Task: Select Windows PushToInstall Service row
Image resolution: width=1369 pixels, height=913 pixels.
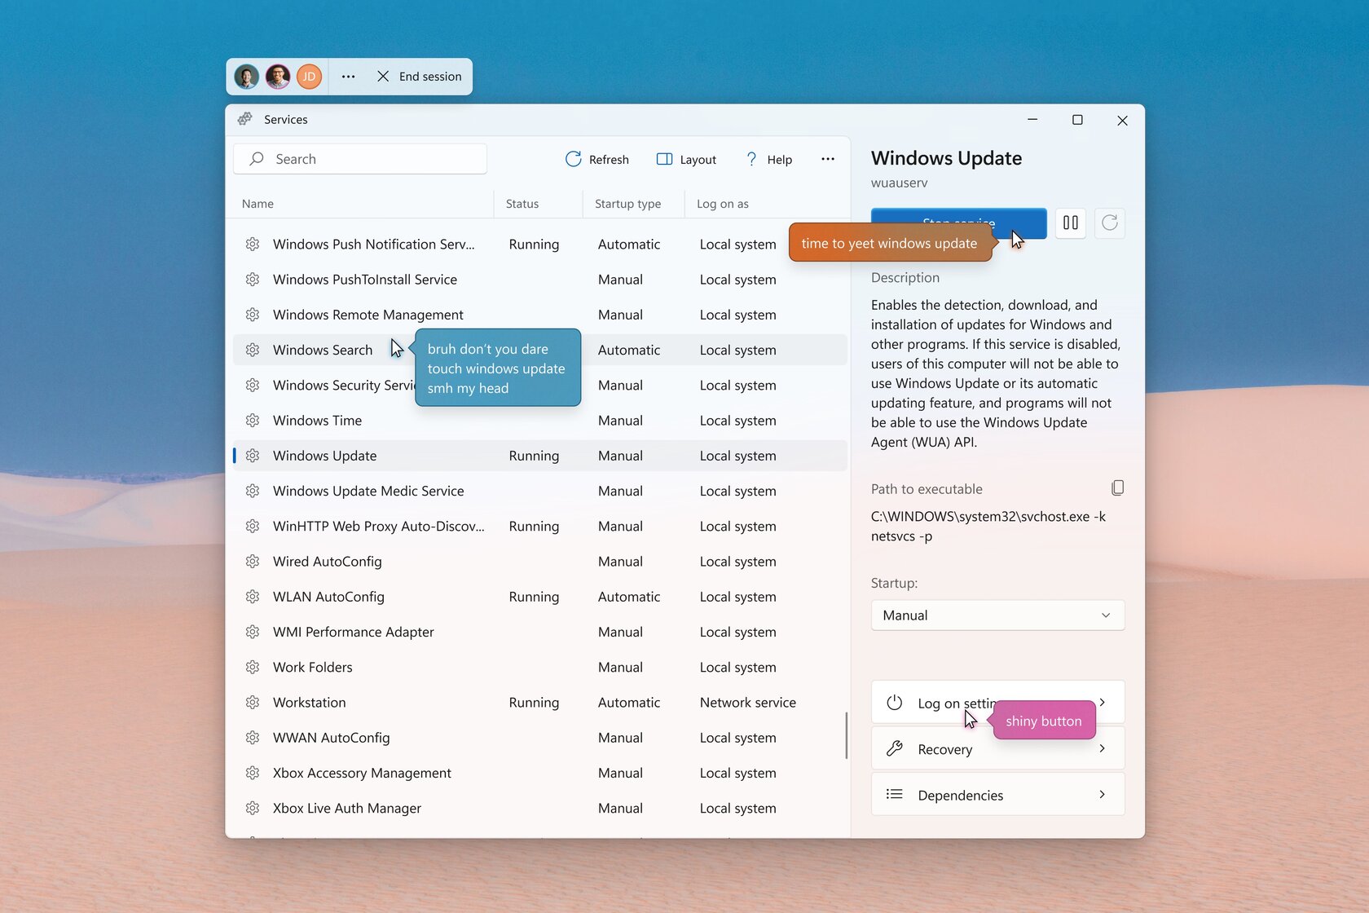Action: (539, 280)
